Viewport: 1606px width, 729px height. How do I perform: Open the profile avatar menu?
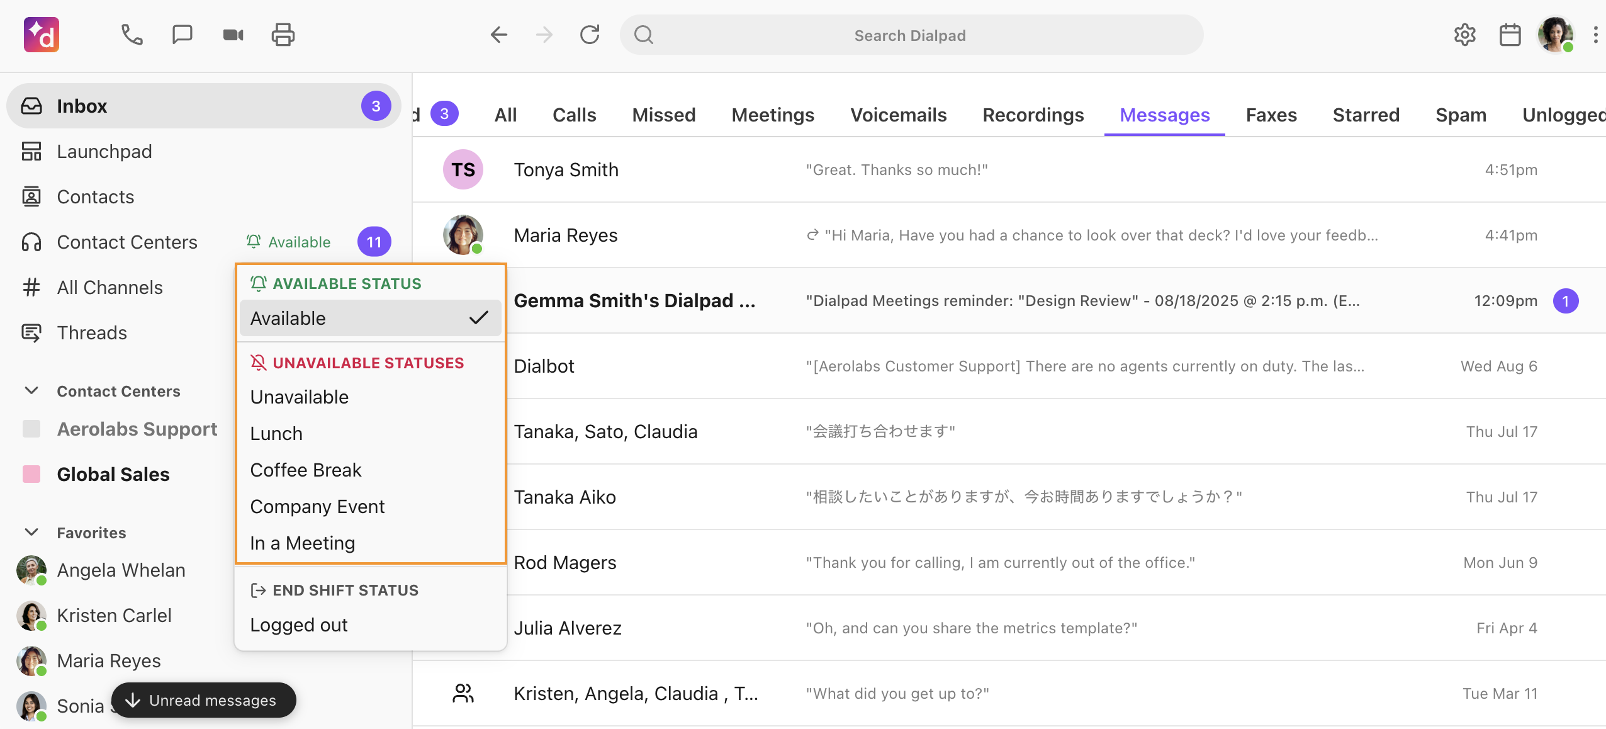1556,35
